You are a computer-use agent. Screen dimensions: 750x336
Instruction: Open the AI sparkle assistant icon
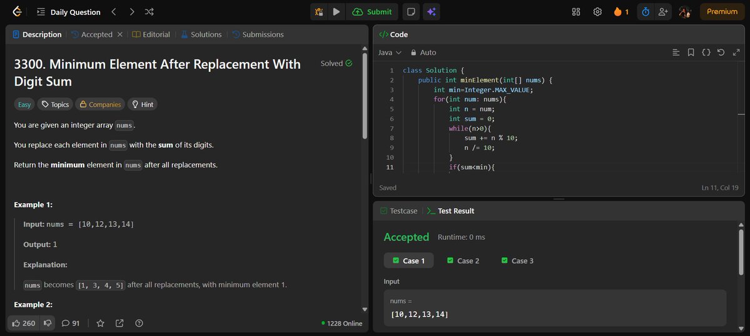tap(432, 12)
